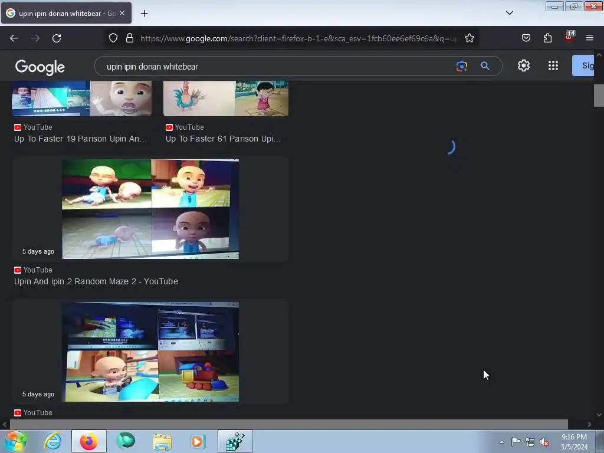Open the clock showing 9:16 PM
The height and width of the screenshot is (453, 604).
(574, 442)
